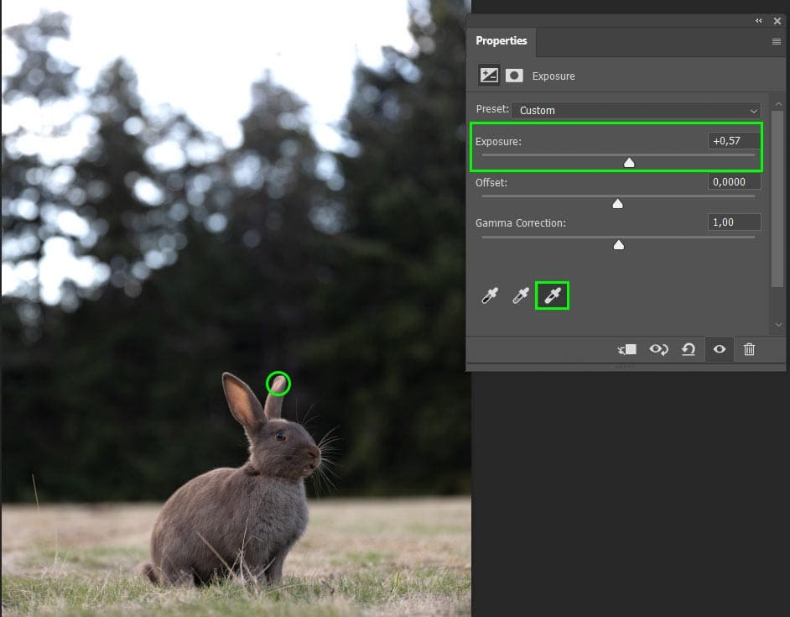Select the Properties tab
Viewport: 790px width, 617px height.
click(x=502, y=40)
